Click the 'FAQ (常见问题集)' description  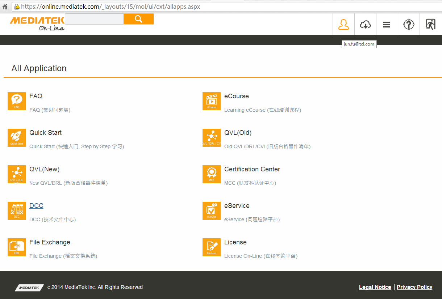pos(50,110)
